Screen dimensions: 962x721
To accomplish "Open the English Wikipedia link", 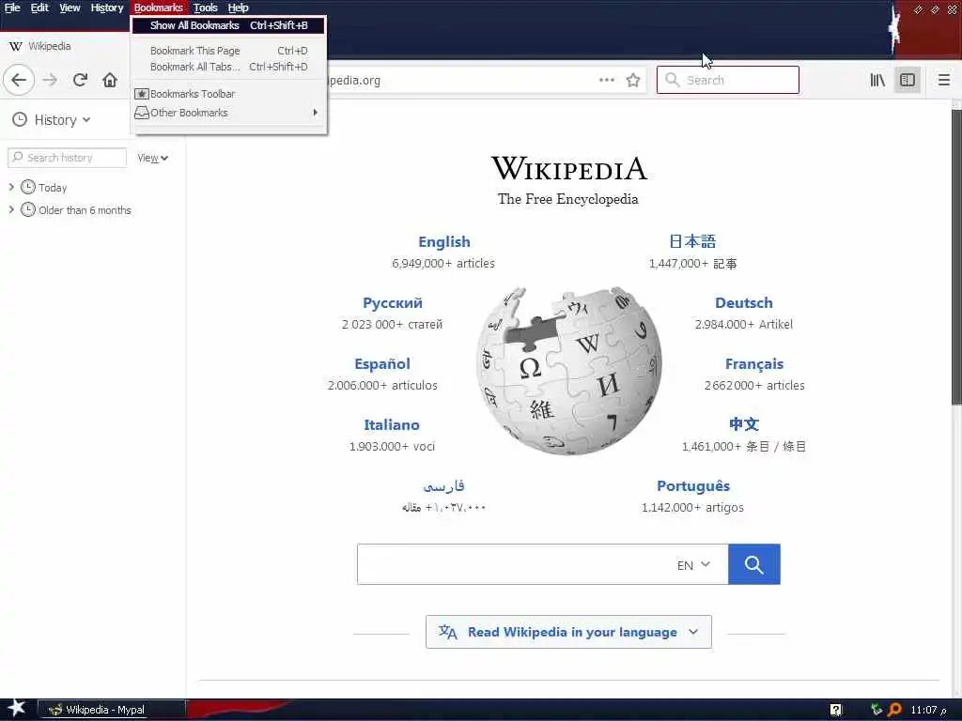I will pos(444,241).
